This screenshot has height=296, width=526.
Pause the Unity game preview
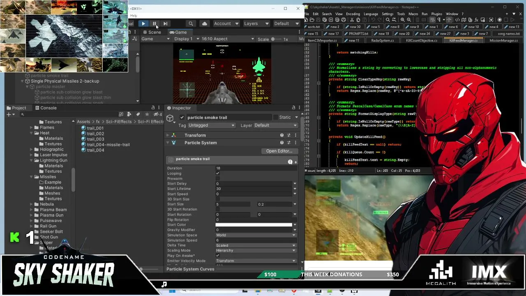click(154, 24)
